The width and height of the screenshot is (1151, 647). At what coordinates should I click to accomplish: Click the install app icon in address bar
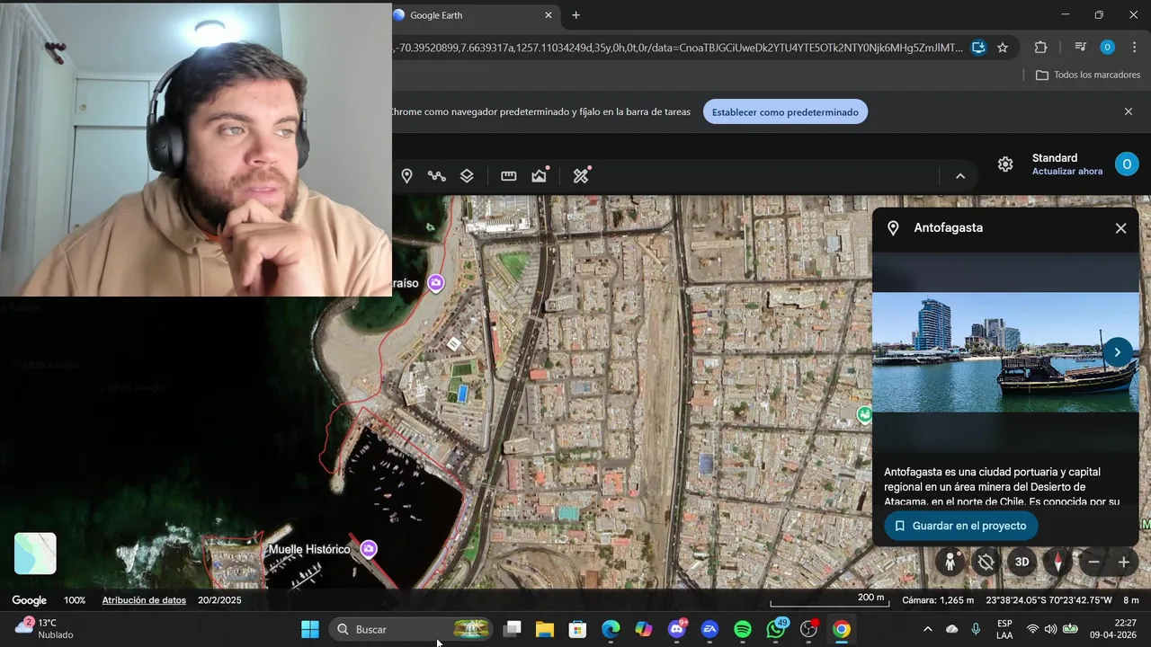(x=978, y=48)
